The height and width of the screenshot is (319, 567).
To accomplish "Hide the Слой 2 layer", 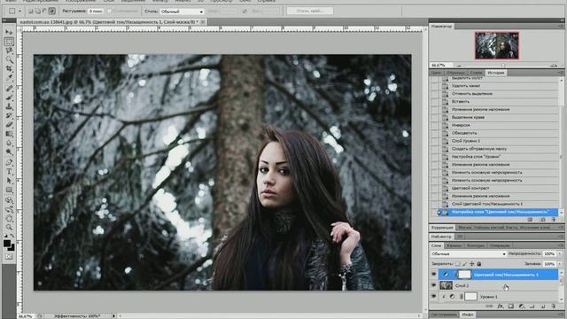I will [434, 285].
